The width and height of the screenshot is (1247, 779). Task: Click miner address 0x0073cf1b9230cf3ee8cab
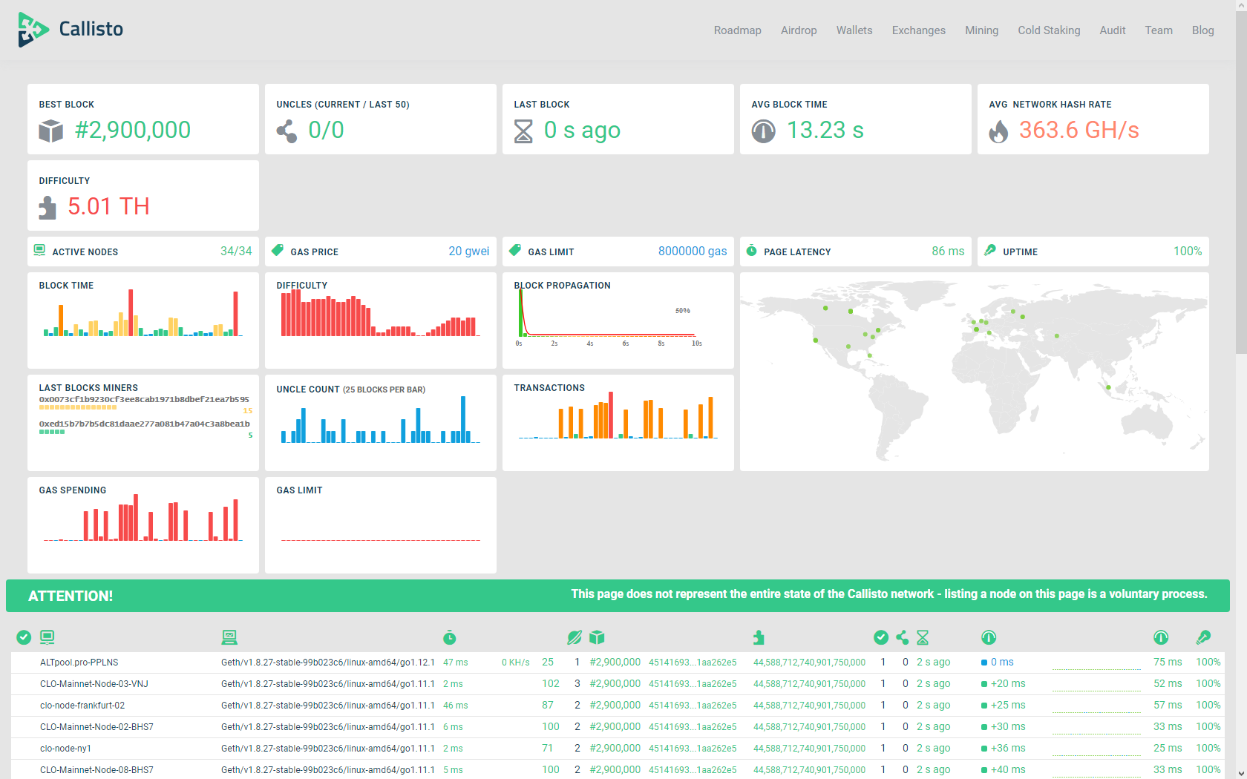(144, 399)
